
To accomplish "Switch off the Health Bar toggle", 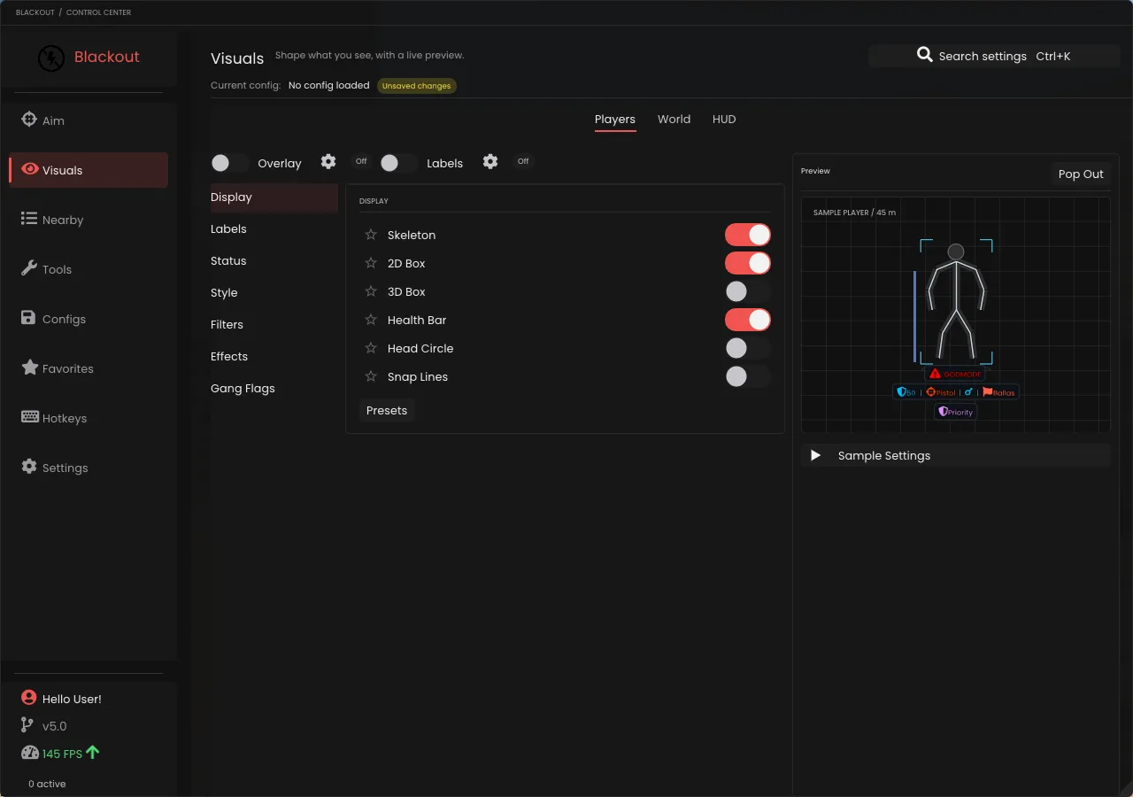I will tap(748, 320).
